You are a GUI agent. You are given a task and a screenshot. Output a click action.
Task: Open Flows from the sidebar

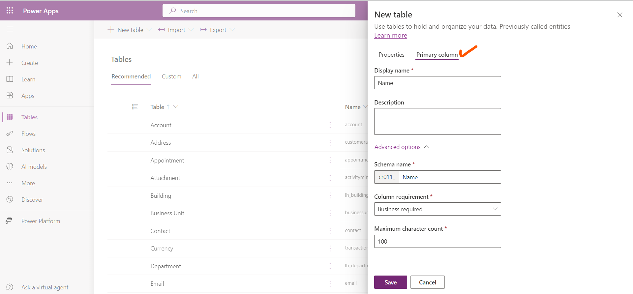click(28, 134)
